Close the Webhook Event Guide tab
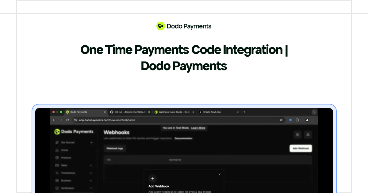The image size is (368, 193). coord(193,112)
